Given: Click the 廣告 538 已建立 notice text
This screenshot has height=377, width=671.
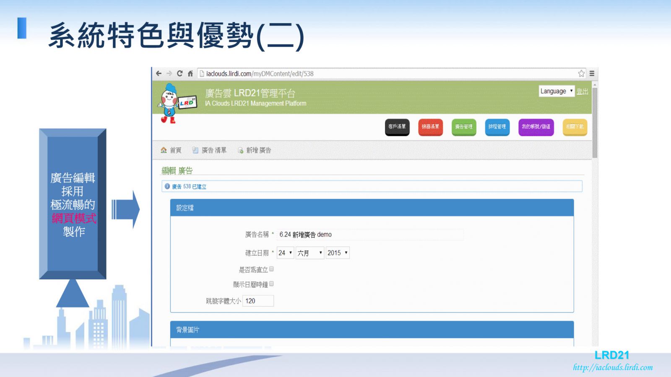Looking at the screenshot, I should 189,186.
